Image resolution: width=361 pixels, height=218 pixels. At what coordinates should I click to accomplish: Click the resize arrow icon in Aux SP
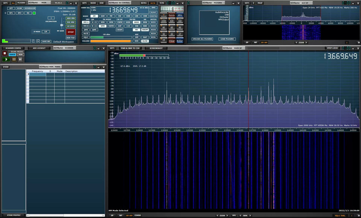click(358, 42)
